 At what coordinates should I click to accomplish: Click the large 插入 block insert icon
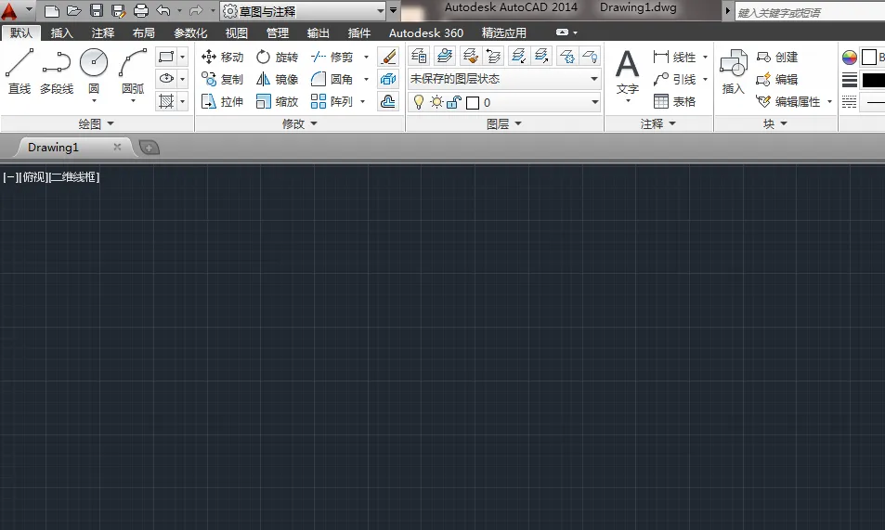734,64
